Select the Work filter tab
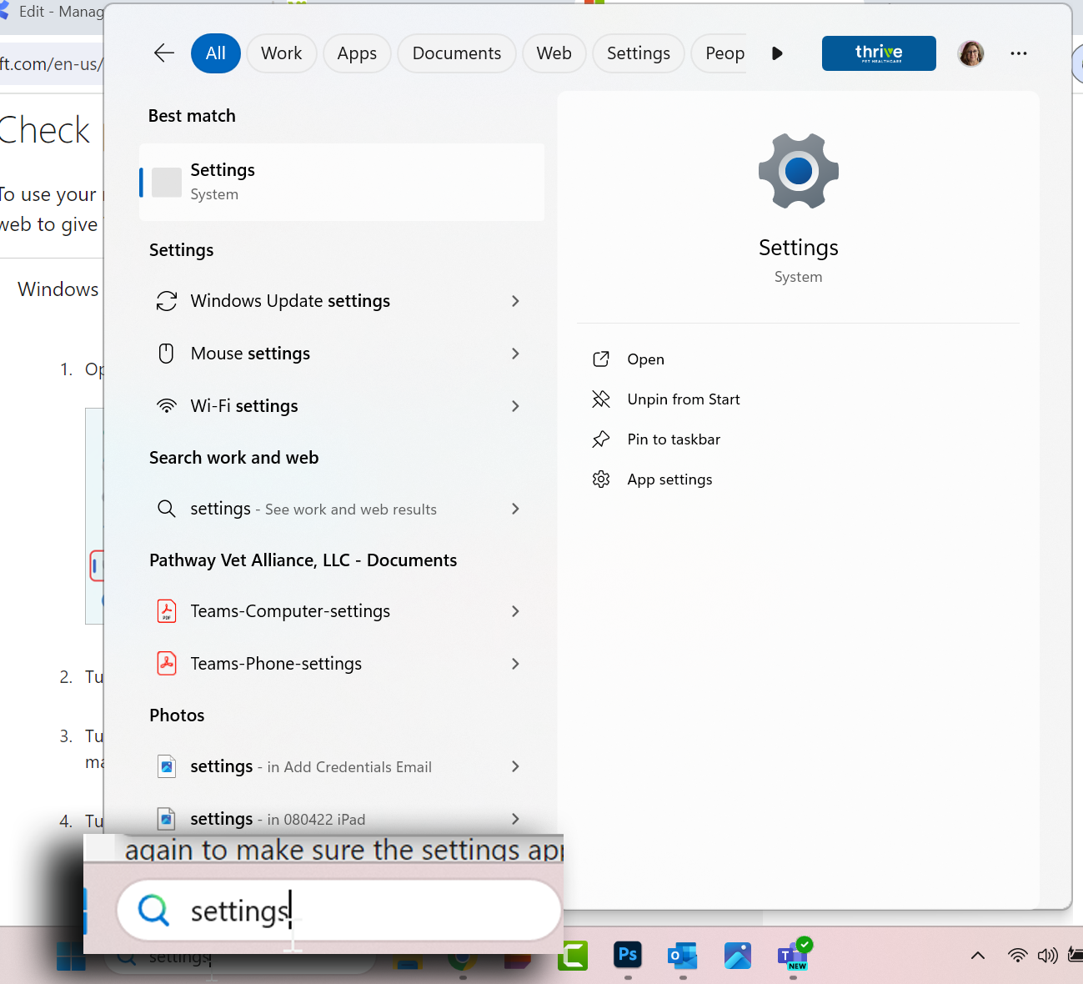The image size is (1083, 984). pos(281,53)
